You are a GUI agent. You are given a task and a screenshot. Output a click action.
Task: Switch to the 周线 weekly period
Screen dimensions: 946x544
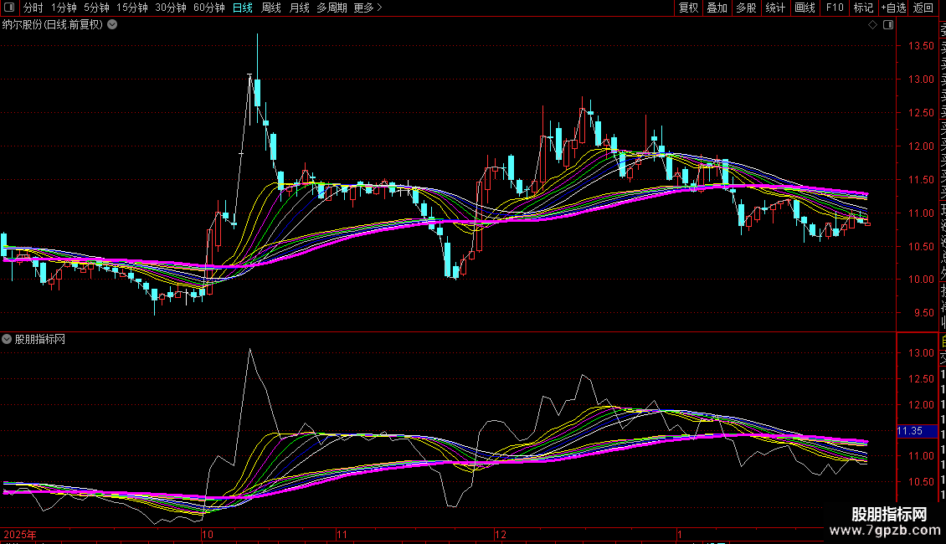271,8
